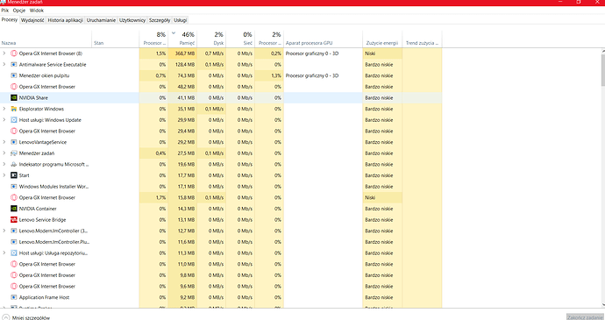
Task: Click the LenovoVantageService icon
Action: point(14,142)
